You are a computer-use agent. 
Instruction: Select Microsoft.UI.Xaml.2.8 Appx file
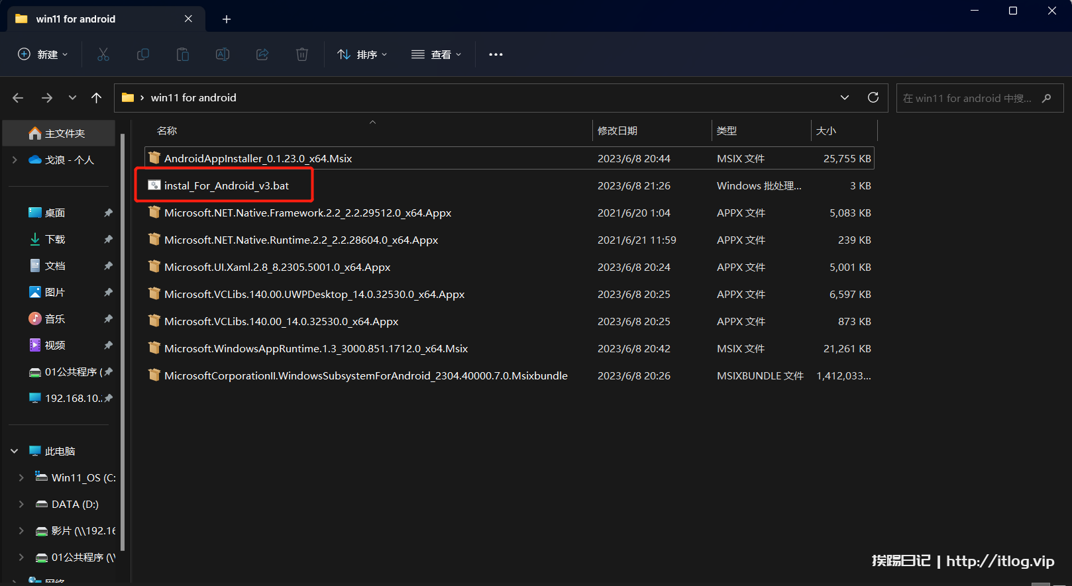(509, 267)
